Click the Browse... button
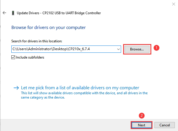This screenshot has height=131, width=178. coord(137,49)
